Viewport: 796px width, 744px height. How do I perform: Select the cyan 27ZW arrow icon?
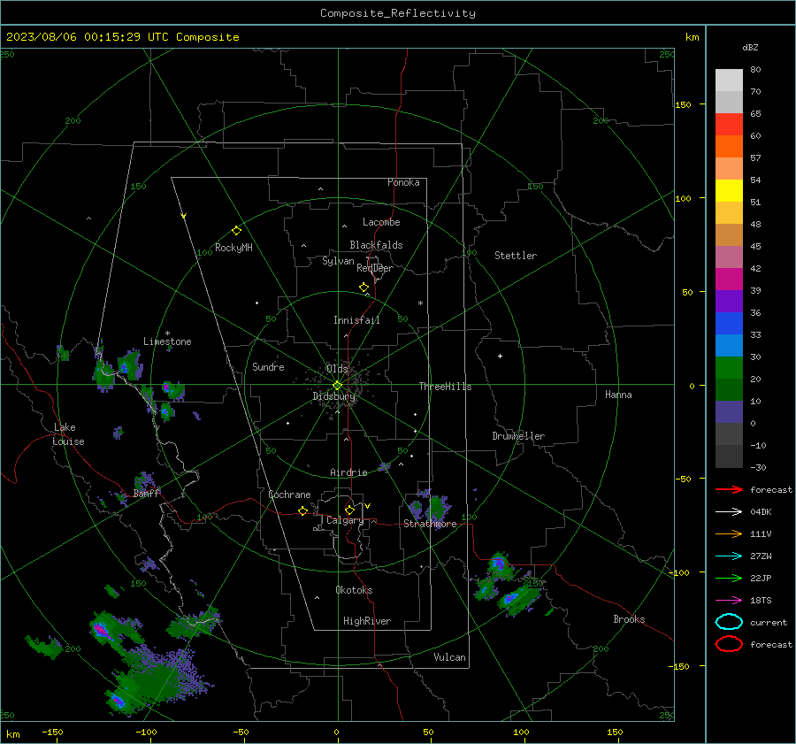click(x=729, y=556)
